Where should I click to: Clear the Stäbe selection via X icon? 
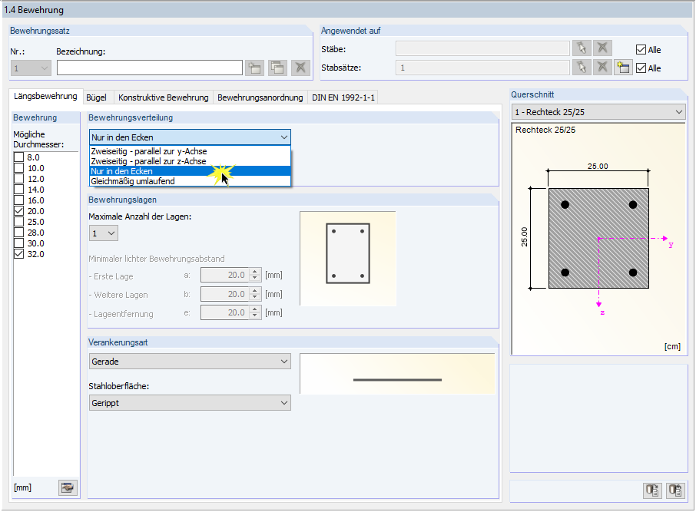(603, 48)
